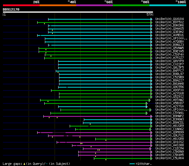Click the UniRef100_A2YGU8 label
Image resolution: width=189 pixels, height=166 pixels.
[170, 94]
